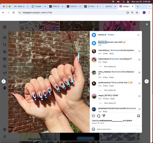The width and height of the screenshot is (153, 143).
Task: Switch to Google Calendar tab
Action: [x=38, y=6]
